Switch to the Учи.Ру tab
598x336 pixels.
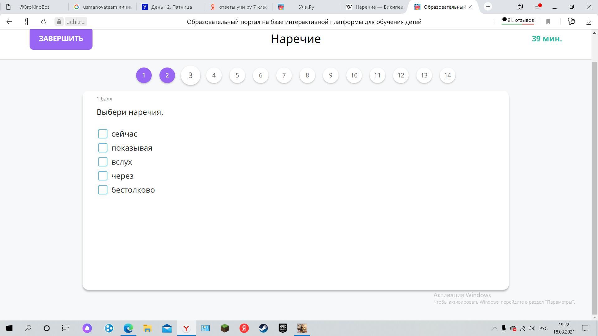(x=307, y=7)
